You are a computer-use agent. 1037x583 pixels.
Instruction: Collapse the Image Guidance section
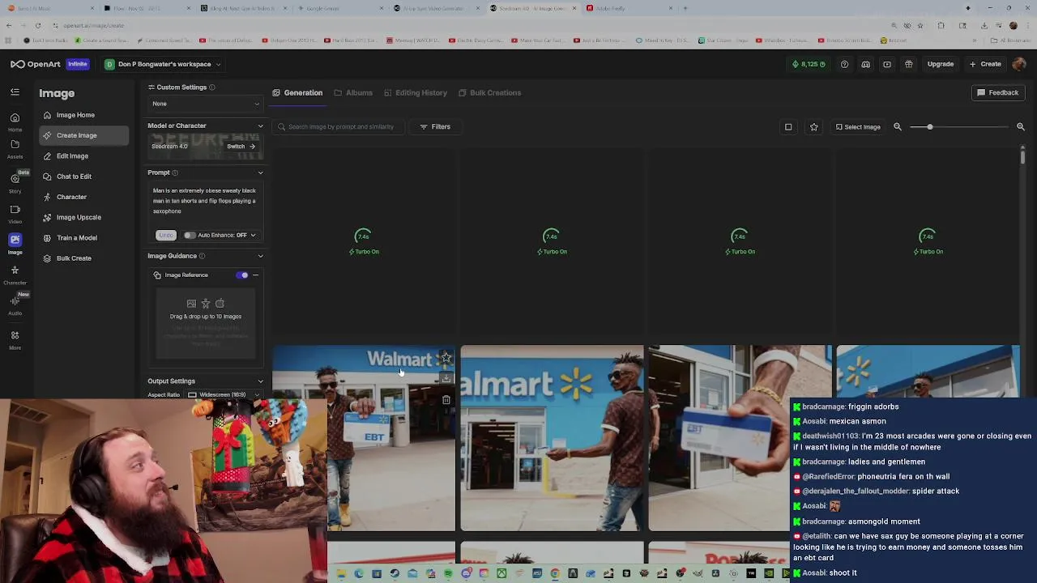tap(260, 256)
